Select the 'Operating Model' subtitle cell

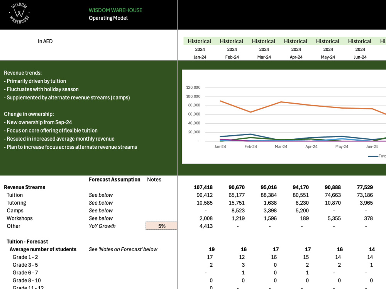(108, 18)
